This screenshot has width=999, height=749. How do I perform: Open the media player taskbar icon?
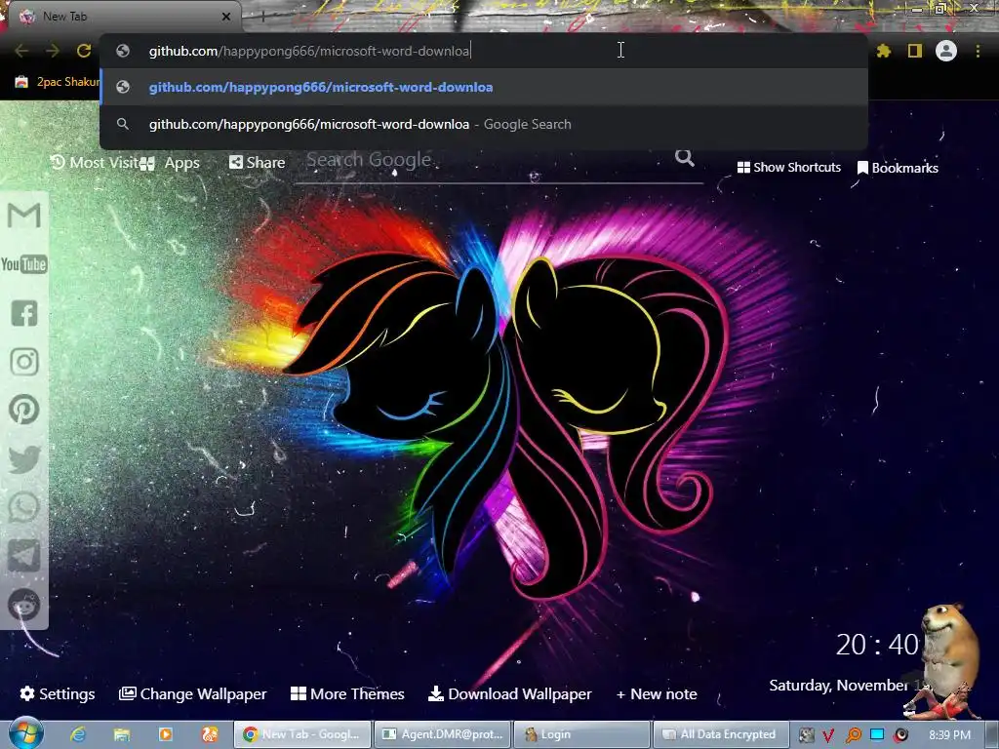coord(165,734)
